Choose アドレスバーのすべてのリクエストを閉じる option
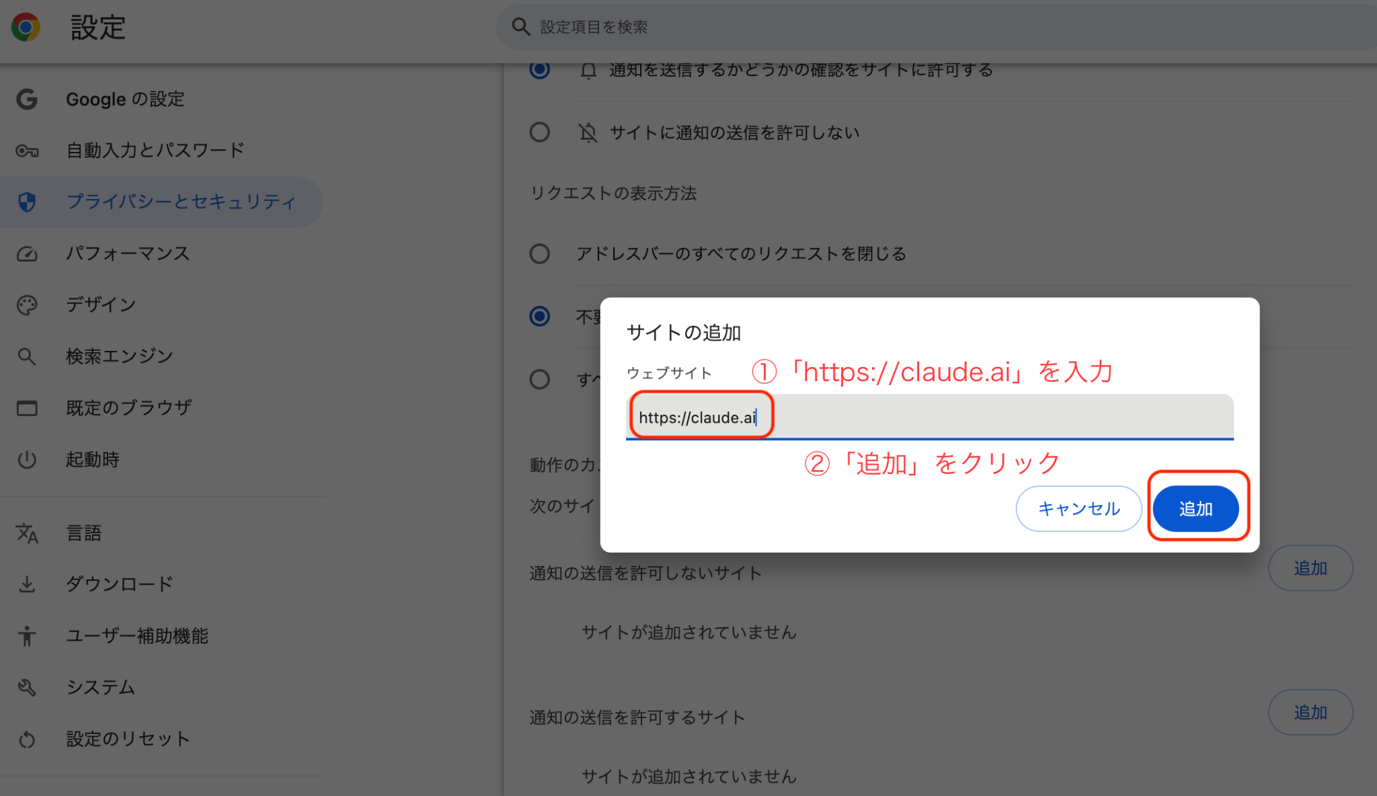This screenshot has height=796, width=1377. 539,253
